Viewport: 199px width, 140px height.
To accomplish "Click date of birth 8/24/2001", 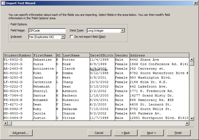I will 99,100.
